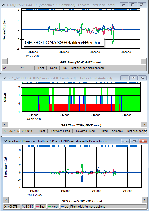Click 'Status' axis label in ambiguity plot
Image resolution: width=149 pixels, height=211 pixels.
[x=5, y=98]
